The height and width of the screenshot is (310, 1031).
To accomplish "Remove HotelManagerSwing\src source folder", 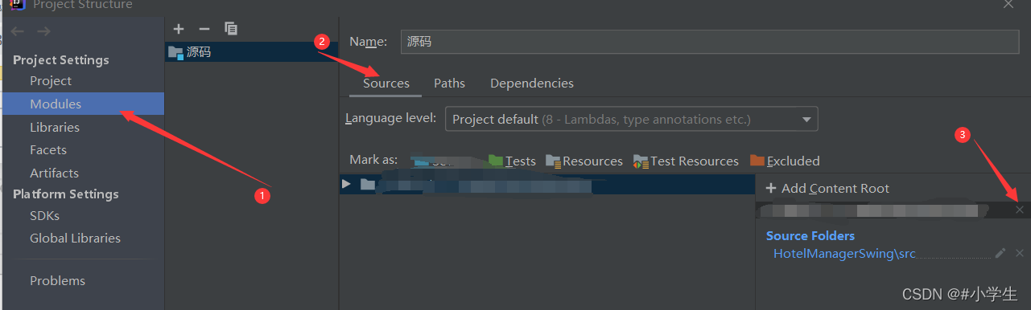I will pos(1020,253).
